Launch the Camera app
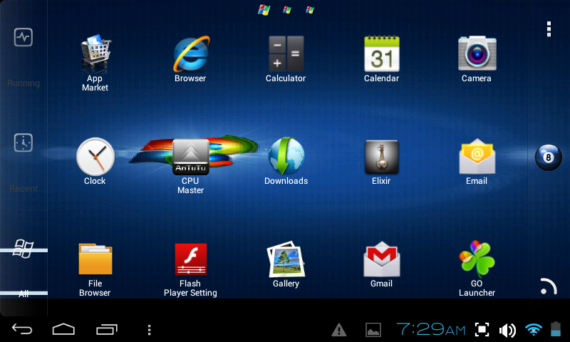The image size is (570, 342). (x=477, y=53)
